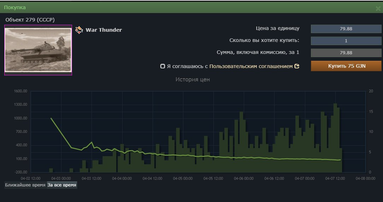
Task: Switch to the Ближайшее время tab
Action: [25, 185]
